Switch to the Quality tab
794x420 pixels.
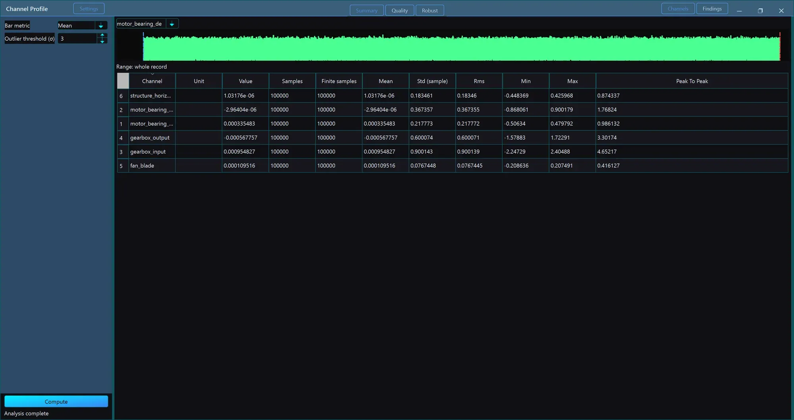pos(400,10)
